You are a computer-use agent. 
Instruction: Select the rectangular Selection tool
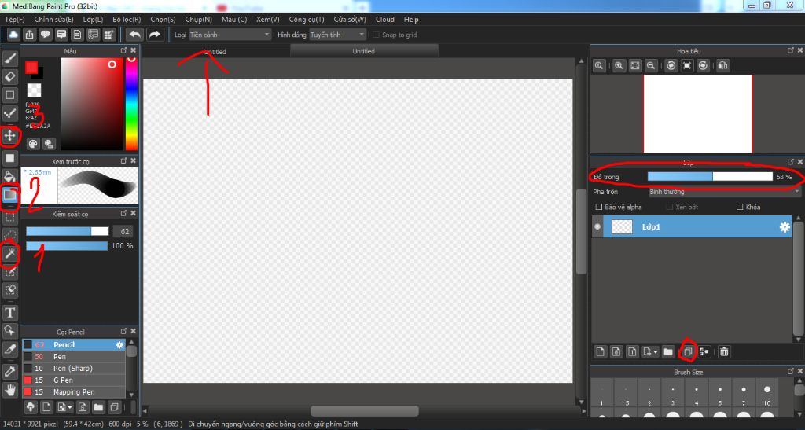click(10, 218)
